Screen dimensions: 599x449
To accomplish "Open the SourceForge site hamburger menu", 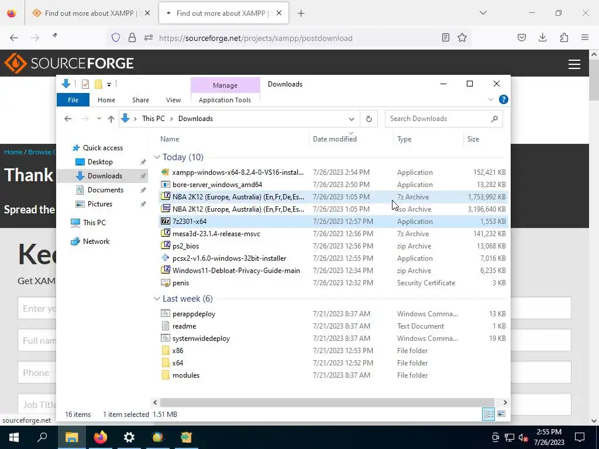I will 574,64.
